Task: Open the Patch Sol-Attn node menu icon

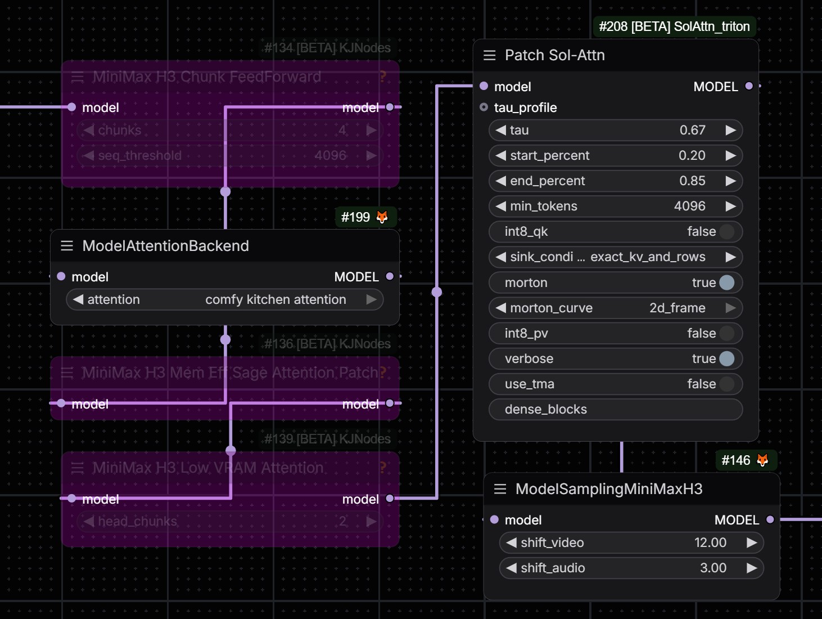Action: 490,55
